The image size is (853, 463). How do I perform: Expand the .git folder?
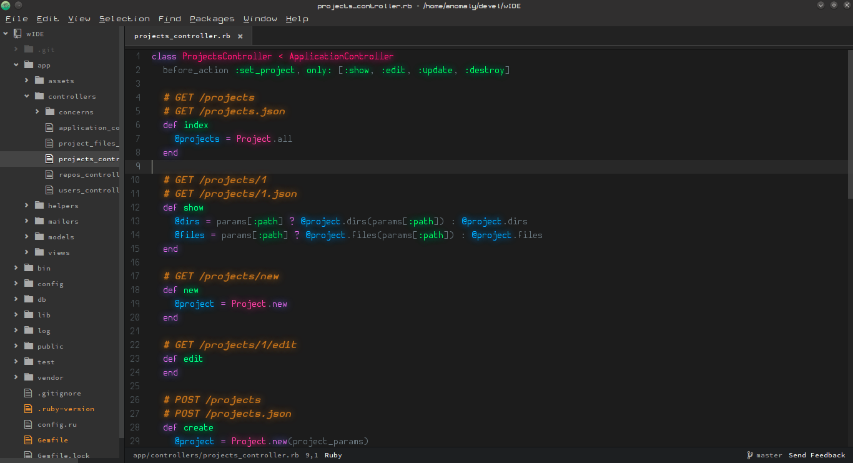[x=16, y=49]
